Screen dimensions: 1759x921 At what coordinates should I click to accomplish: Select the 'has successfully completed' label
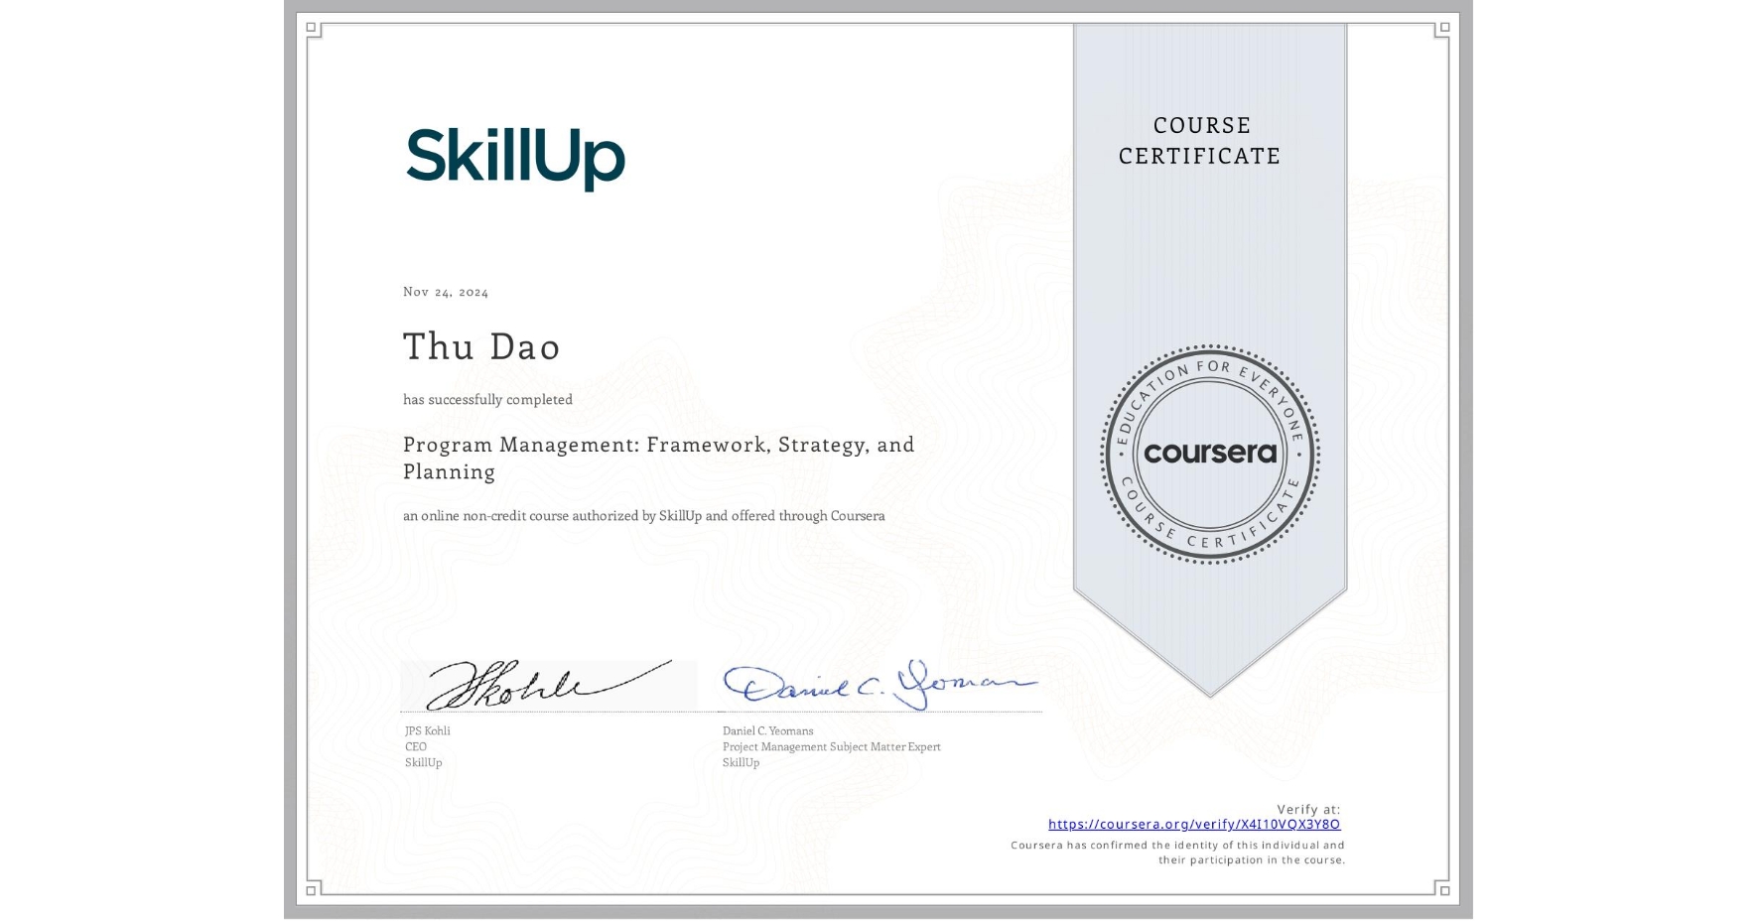(x=487, y=399)
